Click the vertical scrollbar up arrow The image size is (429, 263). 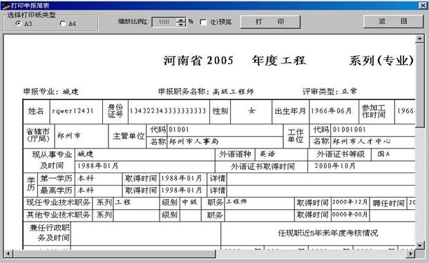[419, 39]
